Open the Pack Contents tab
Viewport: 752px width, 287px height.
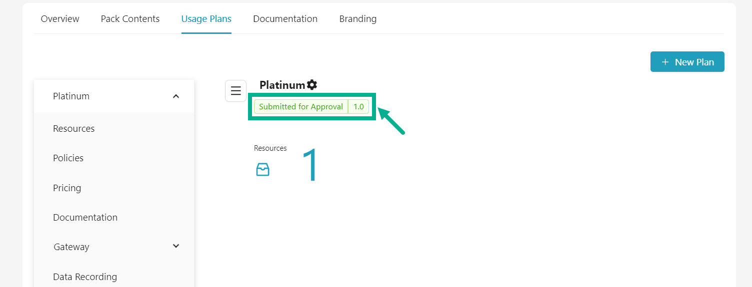point(130,19)
